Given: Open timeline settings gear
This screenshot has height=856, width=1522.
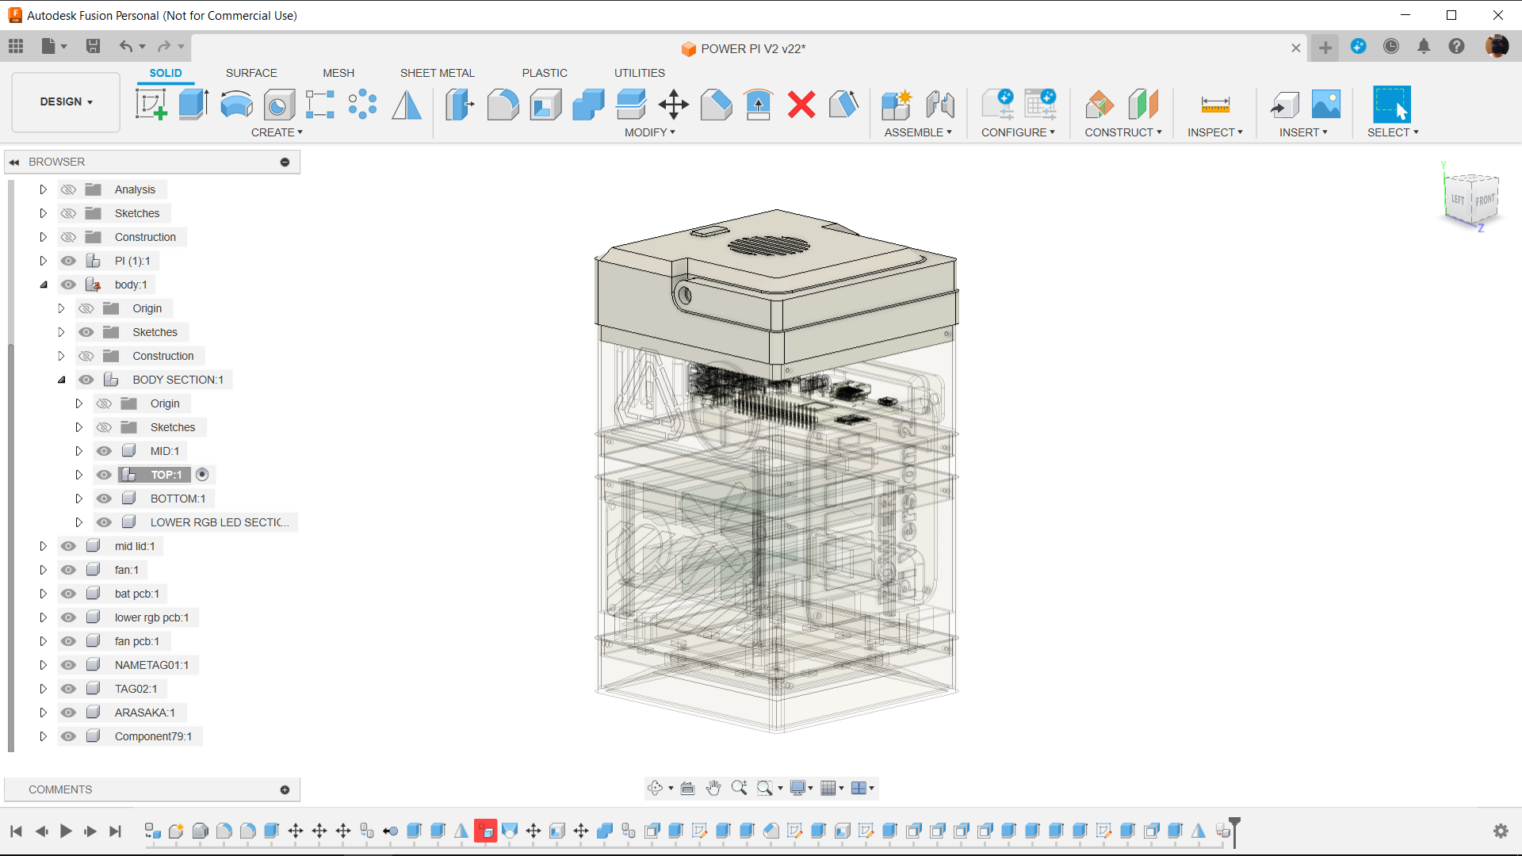Looking at the screenshot, I should [1501, 831].
